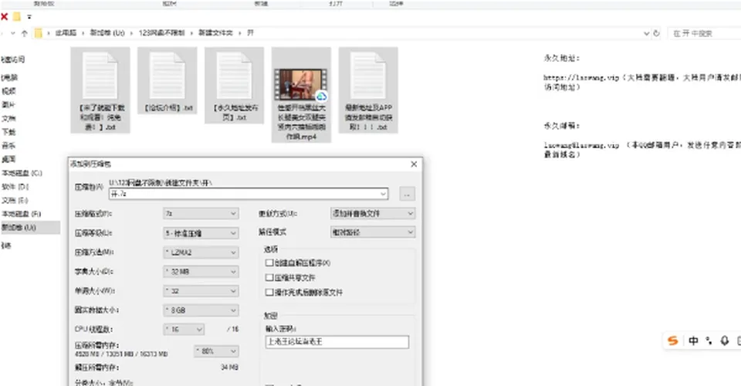The width and height of the screenshot is (741, 386).
Task: Open 本地磁盘 (F:) in the navigation pane
Action: [x=22, y=214]
